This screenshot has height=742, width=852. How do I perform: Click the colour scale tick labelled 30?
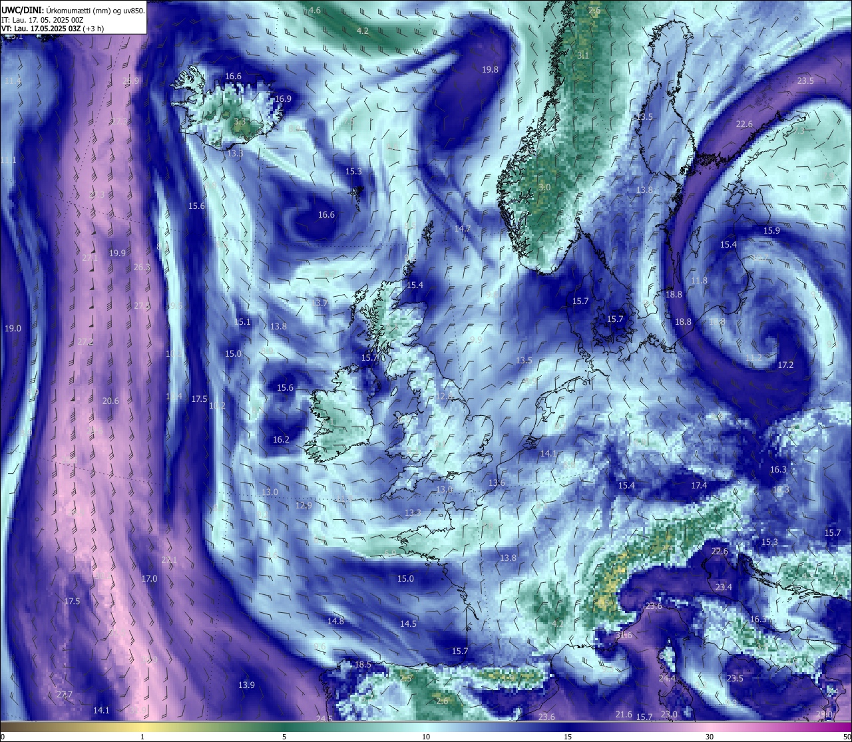pos(710,736)
